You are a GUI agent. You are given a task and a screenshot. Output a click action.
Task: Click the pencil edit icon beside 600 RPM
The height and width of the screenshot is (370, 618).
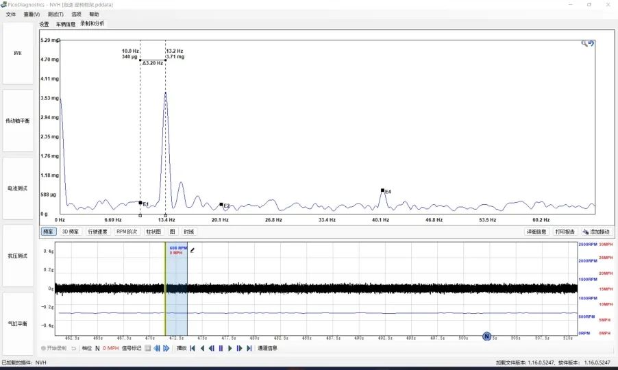tap(193, 250)
